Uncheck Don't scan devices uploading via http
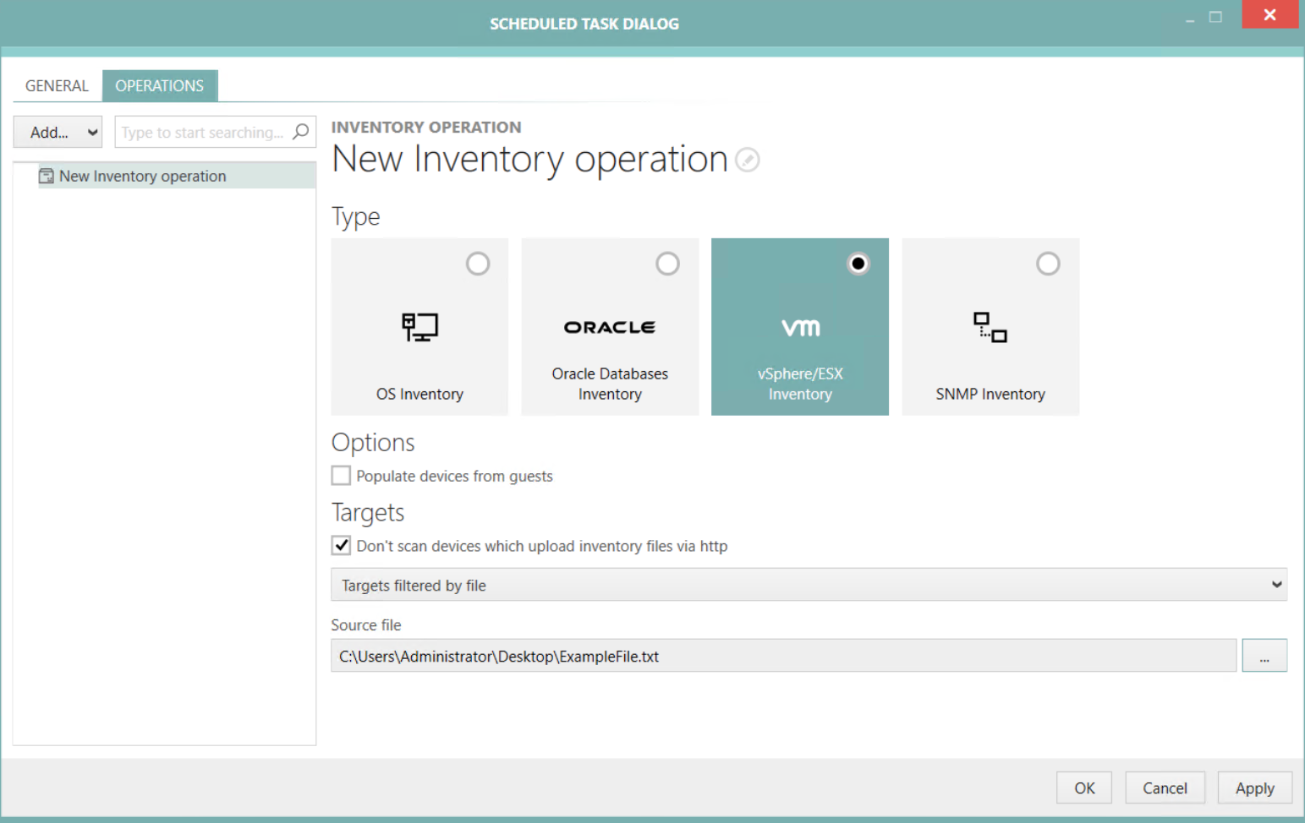Viewport: 1305px width, 823px height. [341, 545]
